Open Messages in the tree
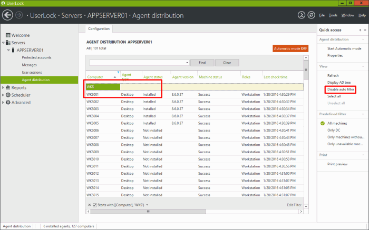 [x=29, y=65]
